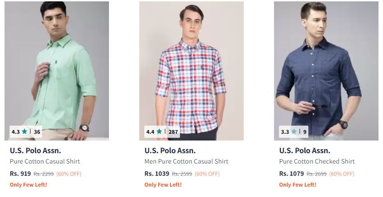The image size is (383, 197).
Task: Click the struck-through Rs. 2599 original price
Action: click(x=182, y=174)
